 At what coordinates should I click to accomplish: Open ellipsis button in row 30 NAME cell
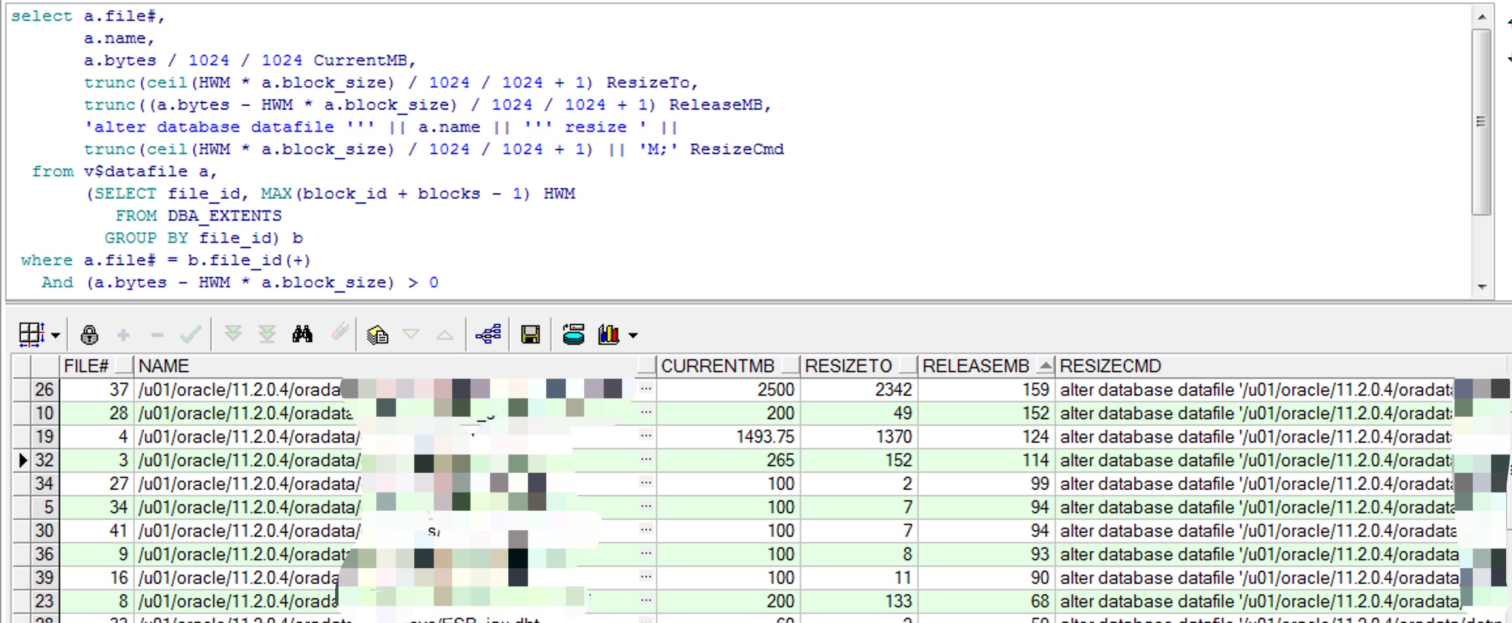[646, 530]
